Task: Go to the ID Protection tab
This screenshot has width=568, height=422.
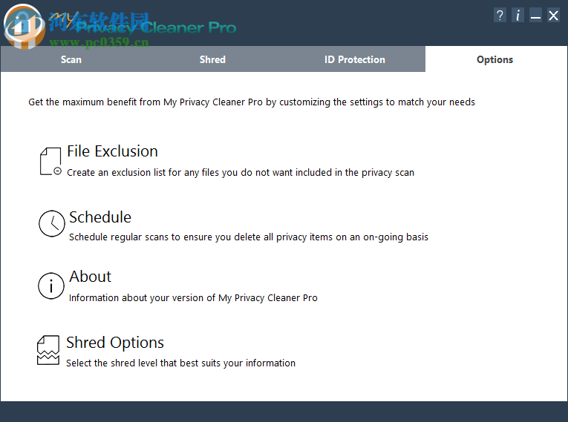Action: [354, 59]
